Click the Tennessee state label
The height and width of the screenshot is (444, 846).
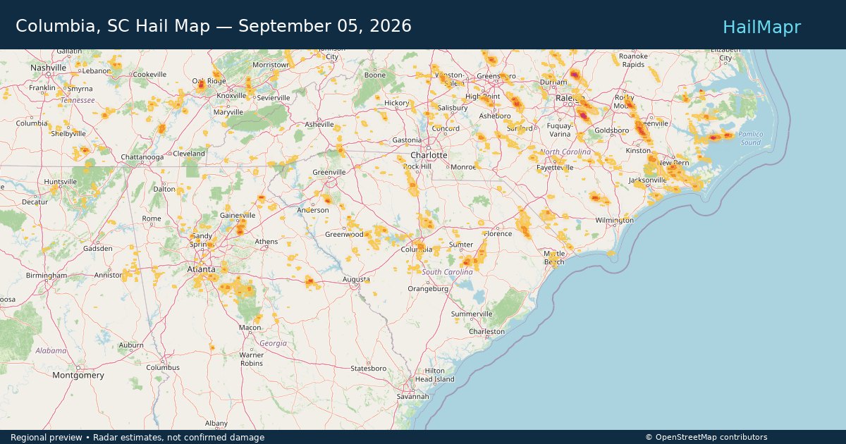click(77, 100)
